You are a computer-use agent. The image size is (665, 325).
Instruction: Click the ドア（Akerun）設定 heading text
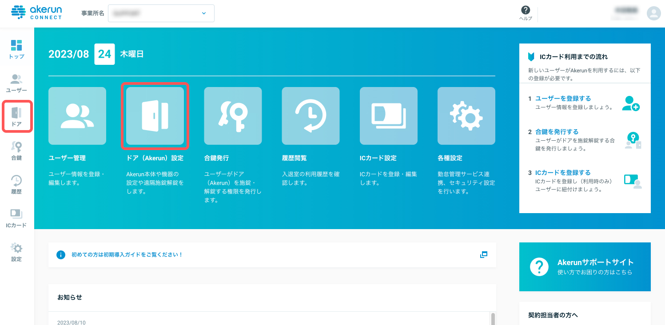click(155, 158)
